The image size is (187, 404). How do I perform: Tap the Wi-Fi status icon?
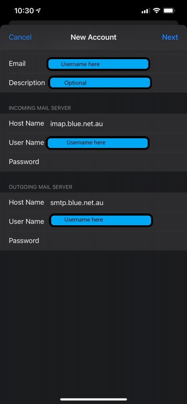click(156, 11)
